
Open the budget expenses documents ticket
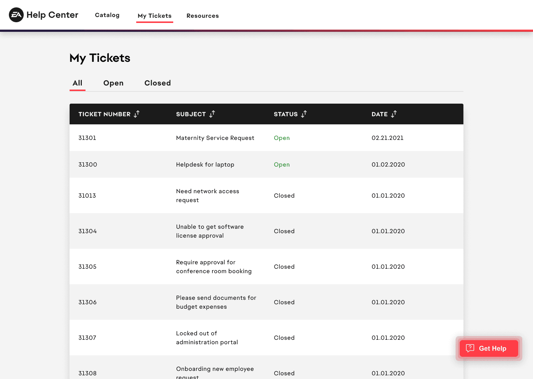click(266, 302)
